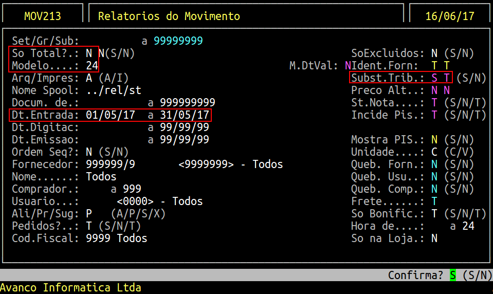Image resolution: width=493 pixels, height=294 pixels.
Task: Click the Dt.Entrada end date 31/05/17
Action: [x=185, y=115]
